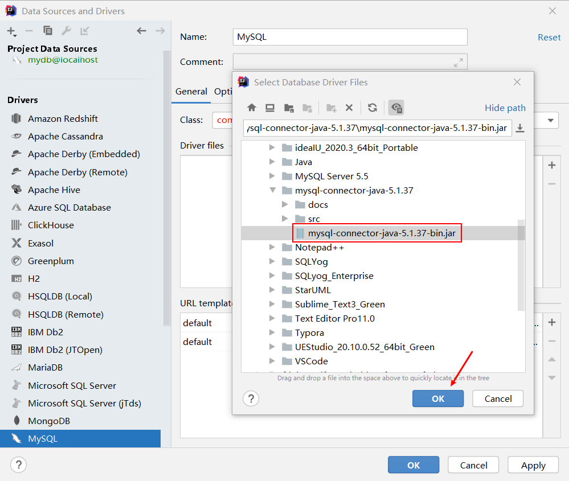This screenshot has width=569, height=481.
Task: Click the Comment input field
Action: [x=350, y=62]
